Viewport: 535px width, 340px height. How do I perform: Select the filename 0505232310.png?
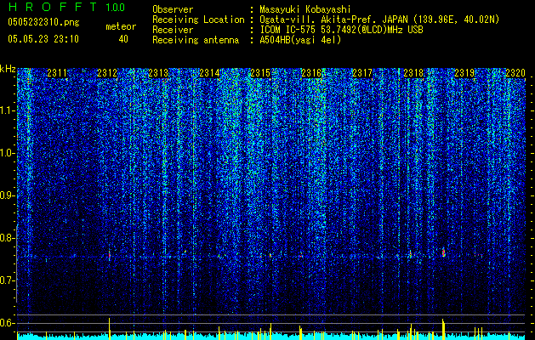[x=43, y=22]
